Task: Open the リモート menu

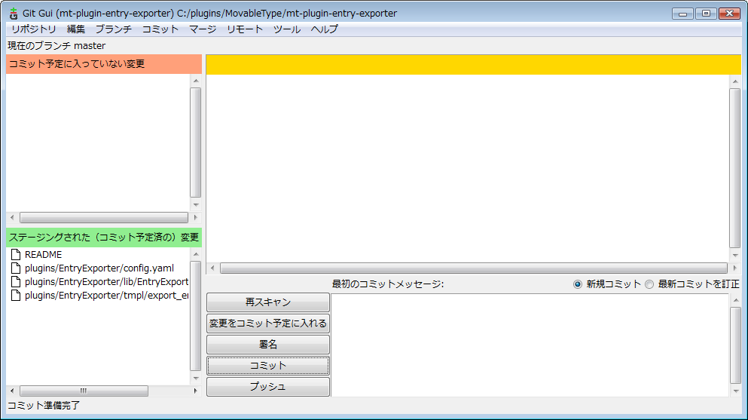Action: pos(245,29)
